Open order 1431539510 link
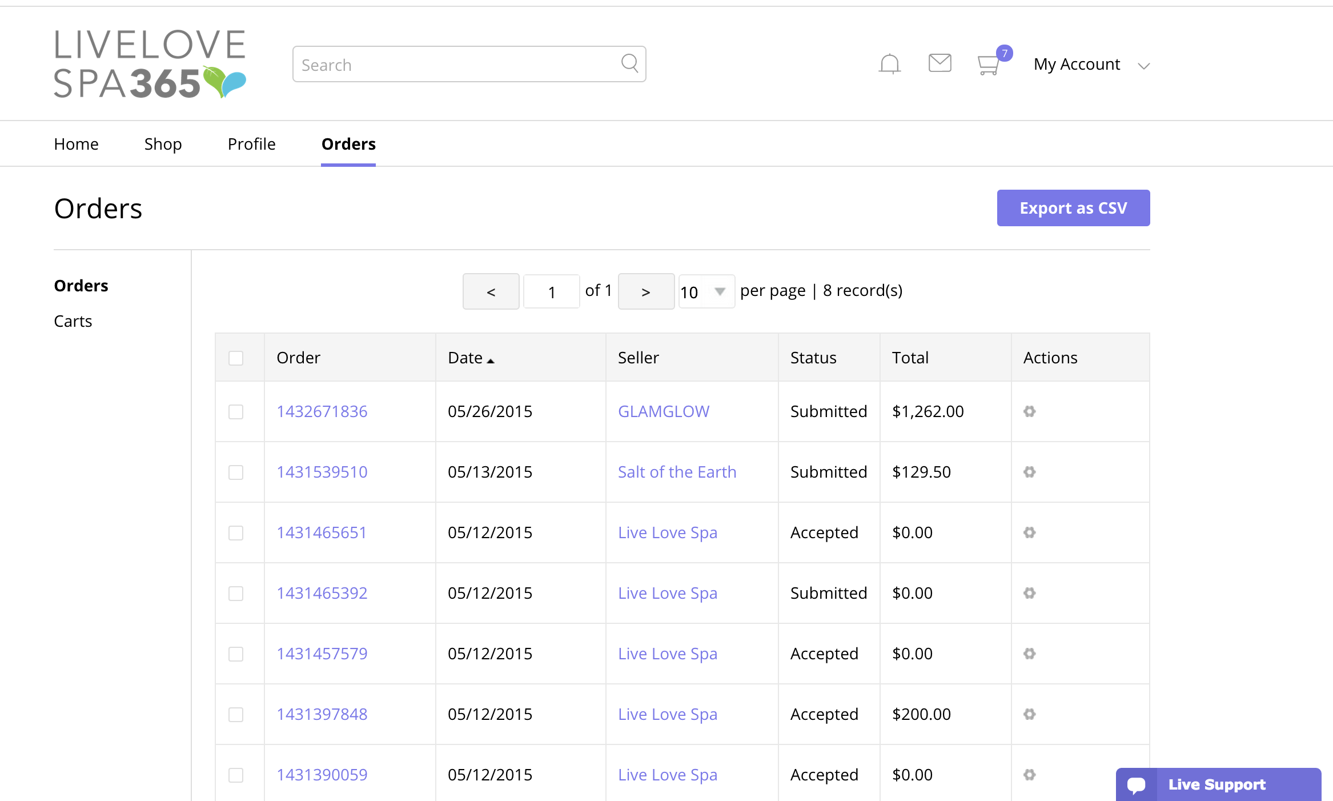The image size is (1333, 801). coord(322,472)
